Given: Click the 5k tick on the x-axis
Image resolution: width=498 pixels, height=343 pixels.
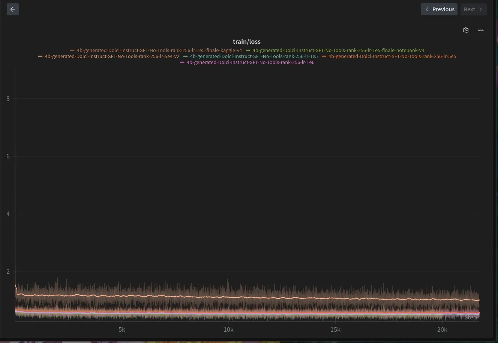Looking at the screenshot, I should click(121, 330).
